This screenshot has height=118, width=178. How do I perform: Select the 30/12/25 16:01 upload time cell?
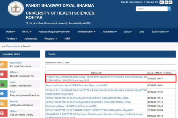click(x=161, y=85)
